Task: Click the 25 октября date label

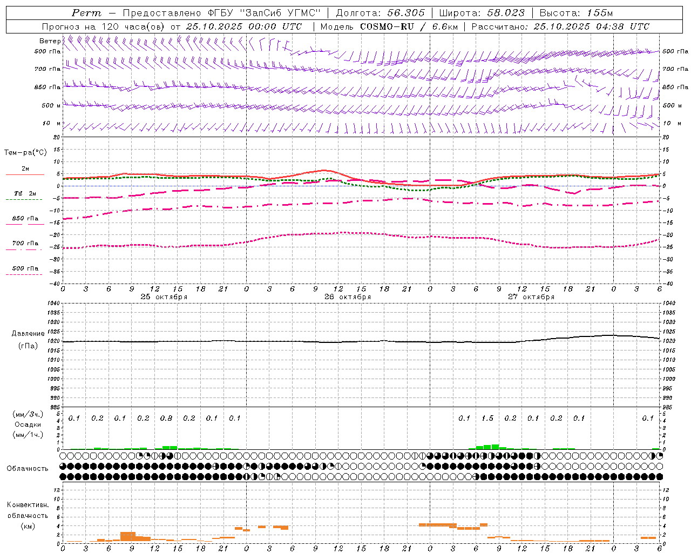Action: 164,297
